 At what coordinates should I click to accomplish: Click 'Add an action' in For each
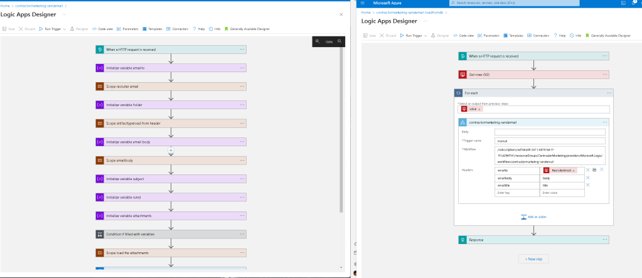533,217
